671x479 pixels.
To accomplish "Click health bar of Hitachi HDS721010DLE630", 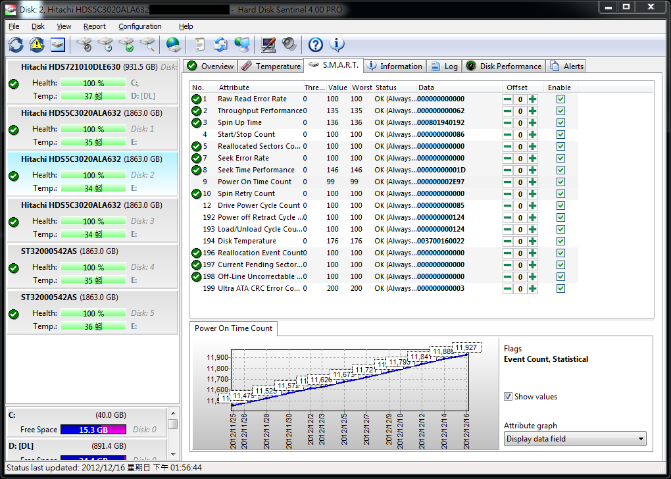I will (93, 83).
